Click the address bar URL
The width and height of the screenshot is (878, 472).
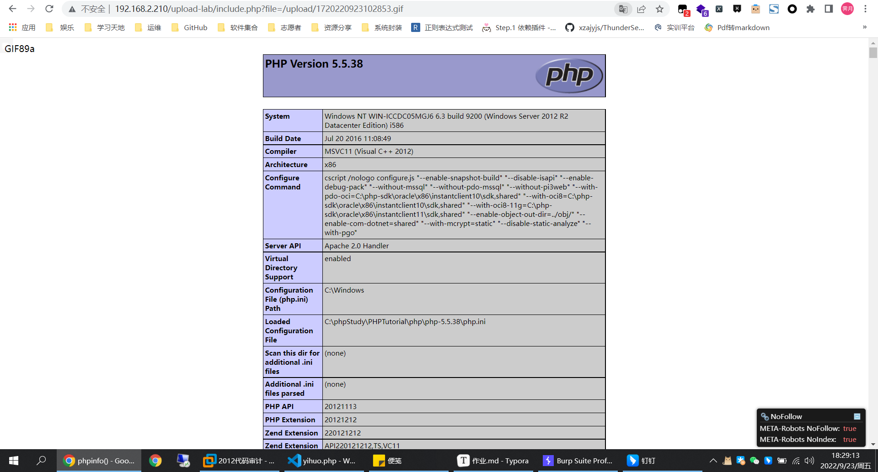pyautogui.click(x=259, y=9)
